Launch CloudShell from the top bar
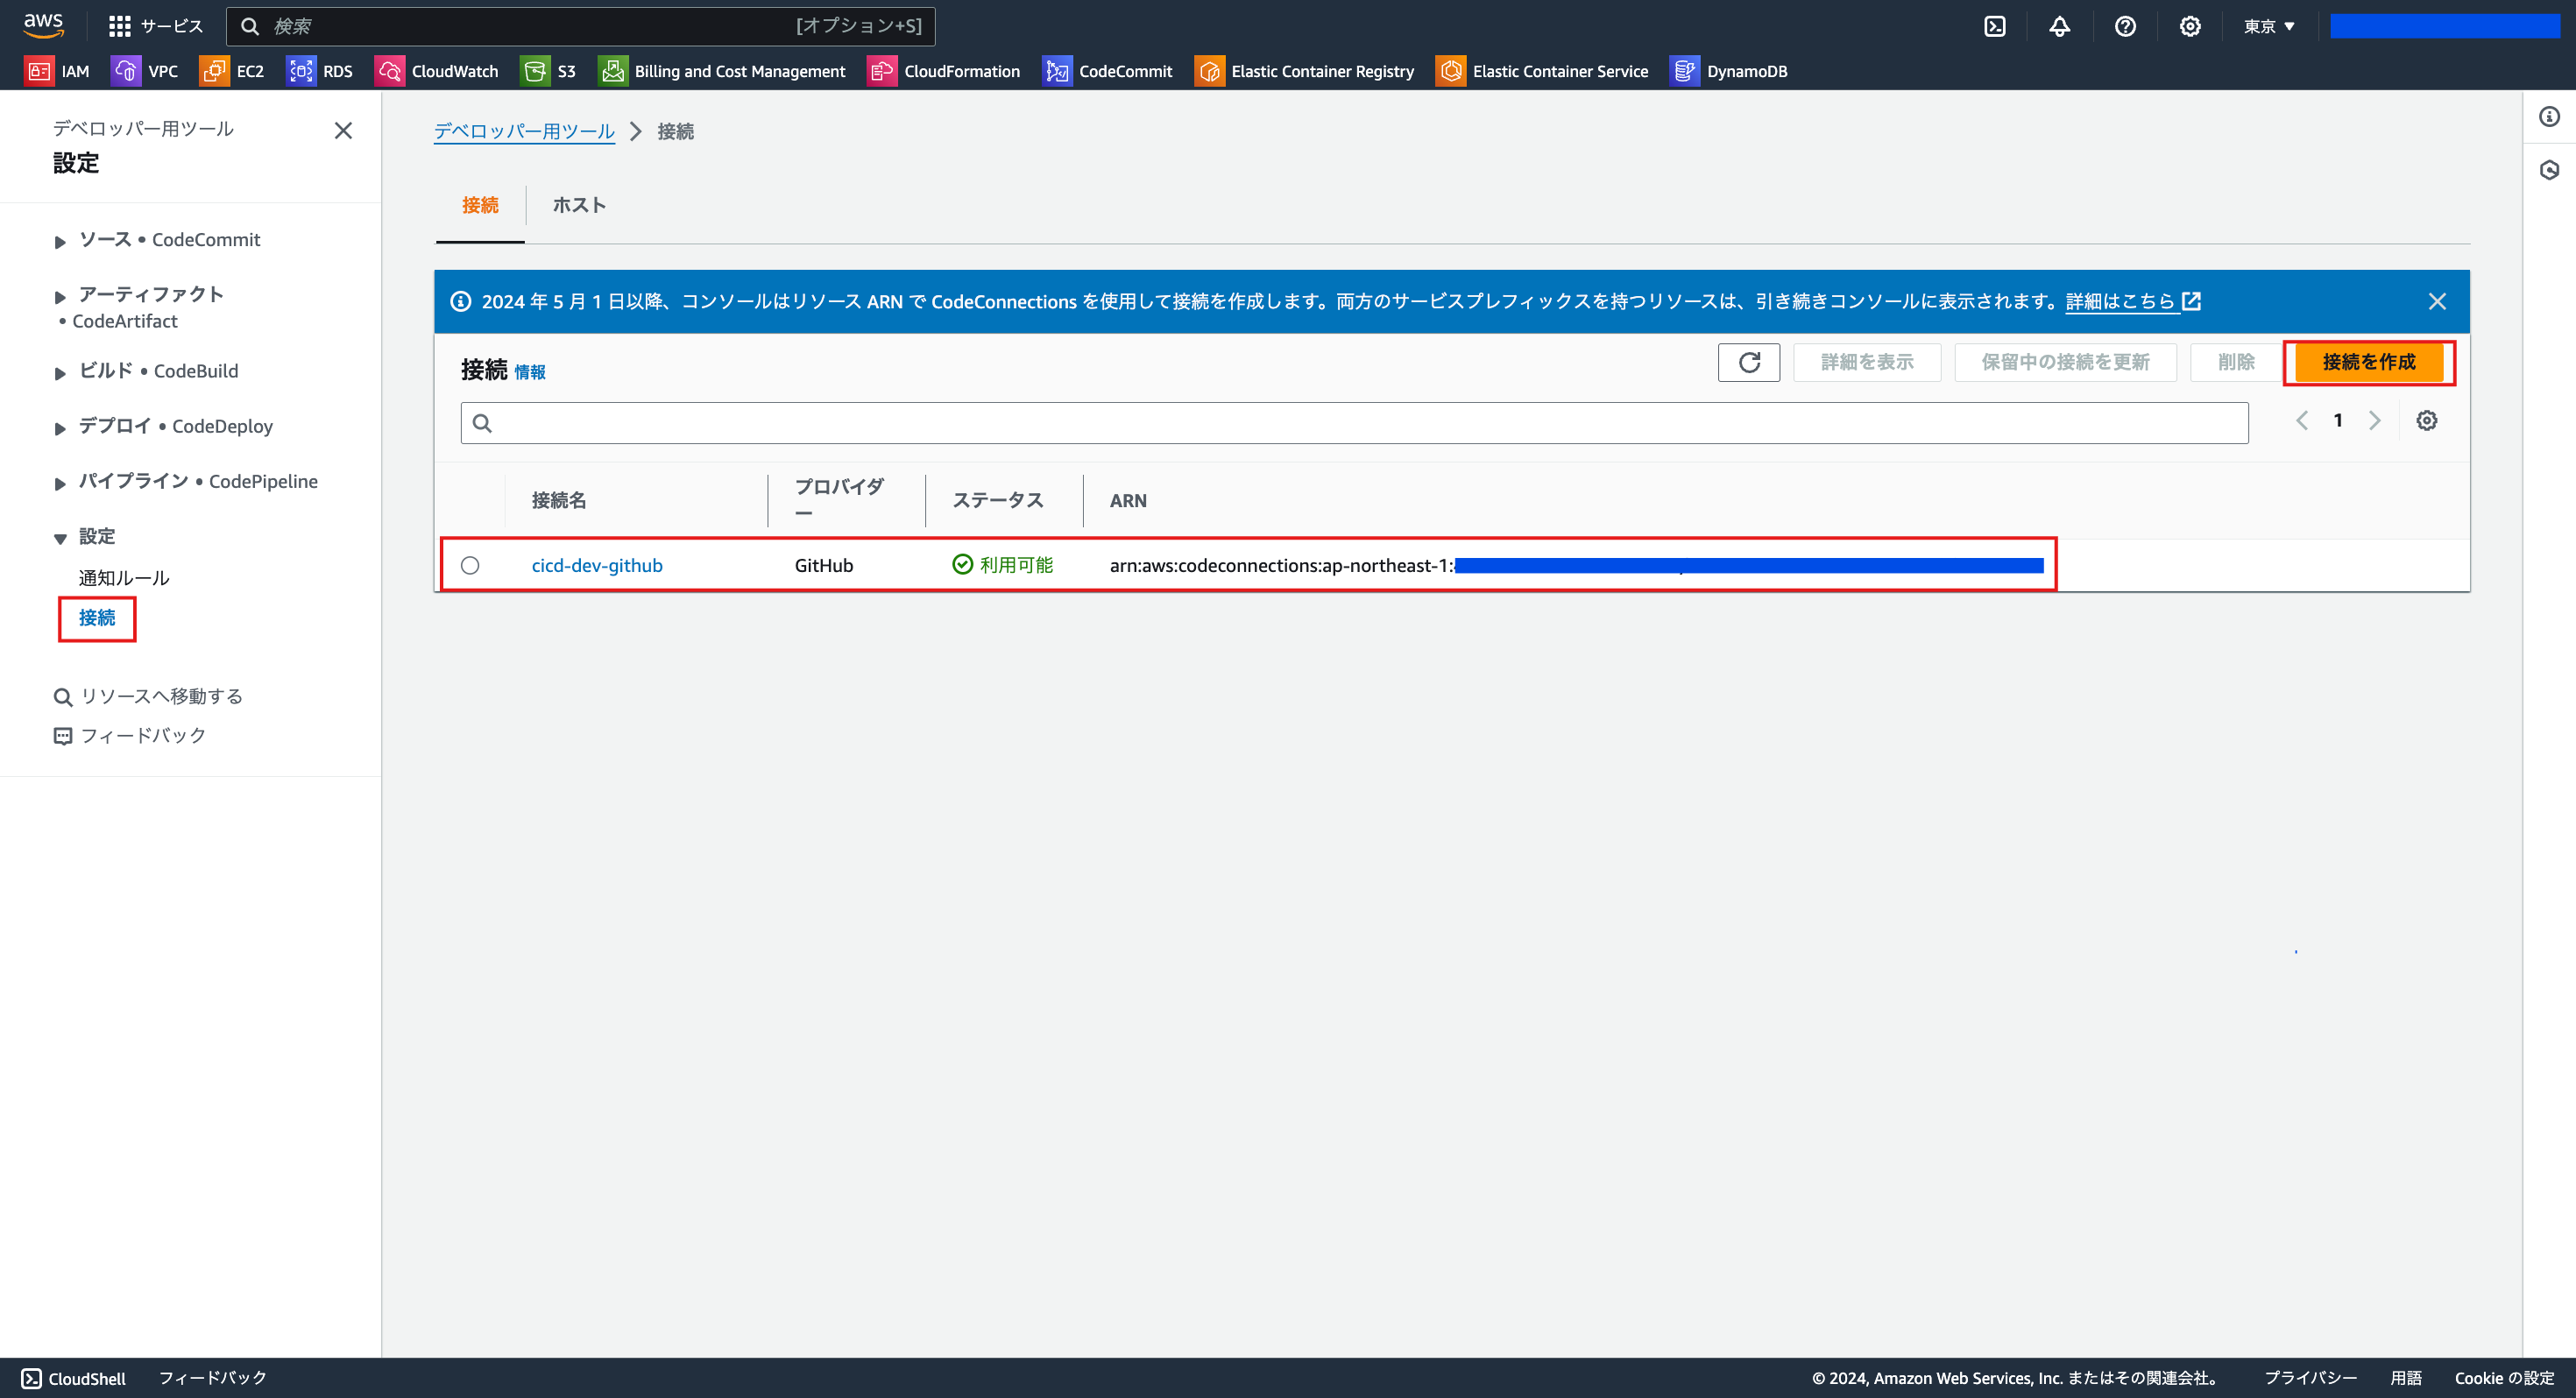The image size is (2576, 1398). coord(1995,26)
